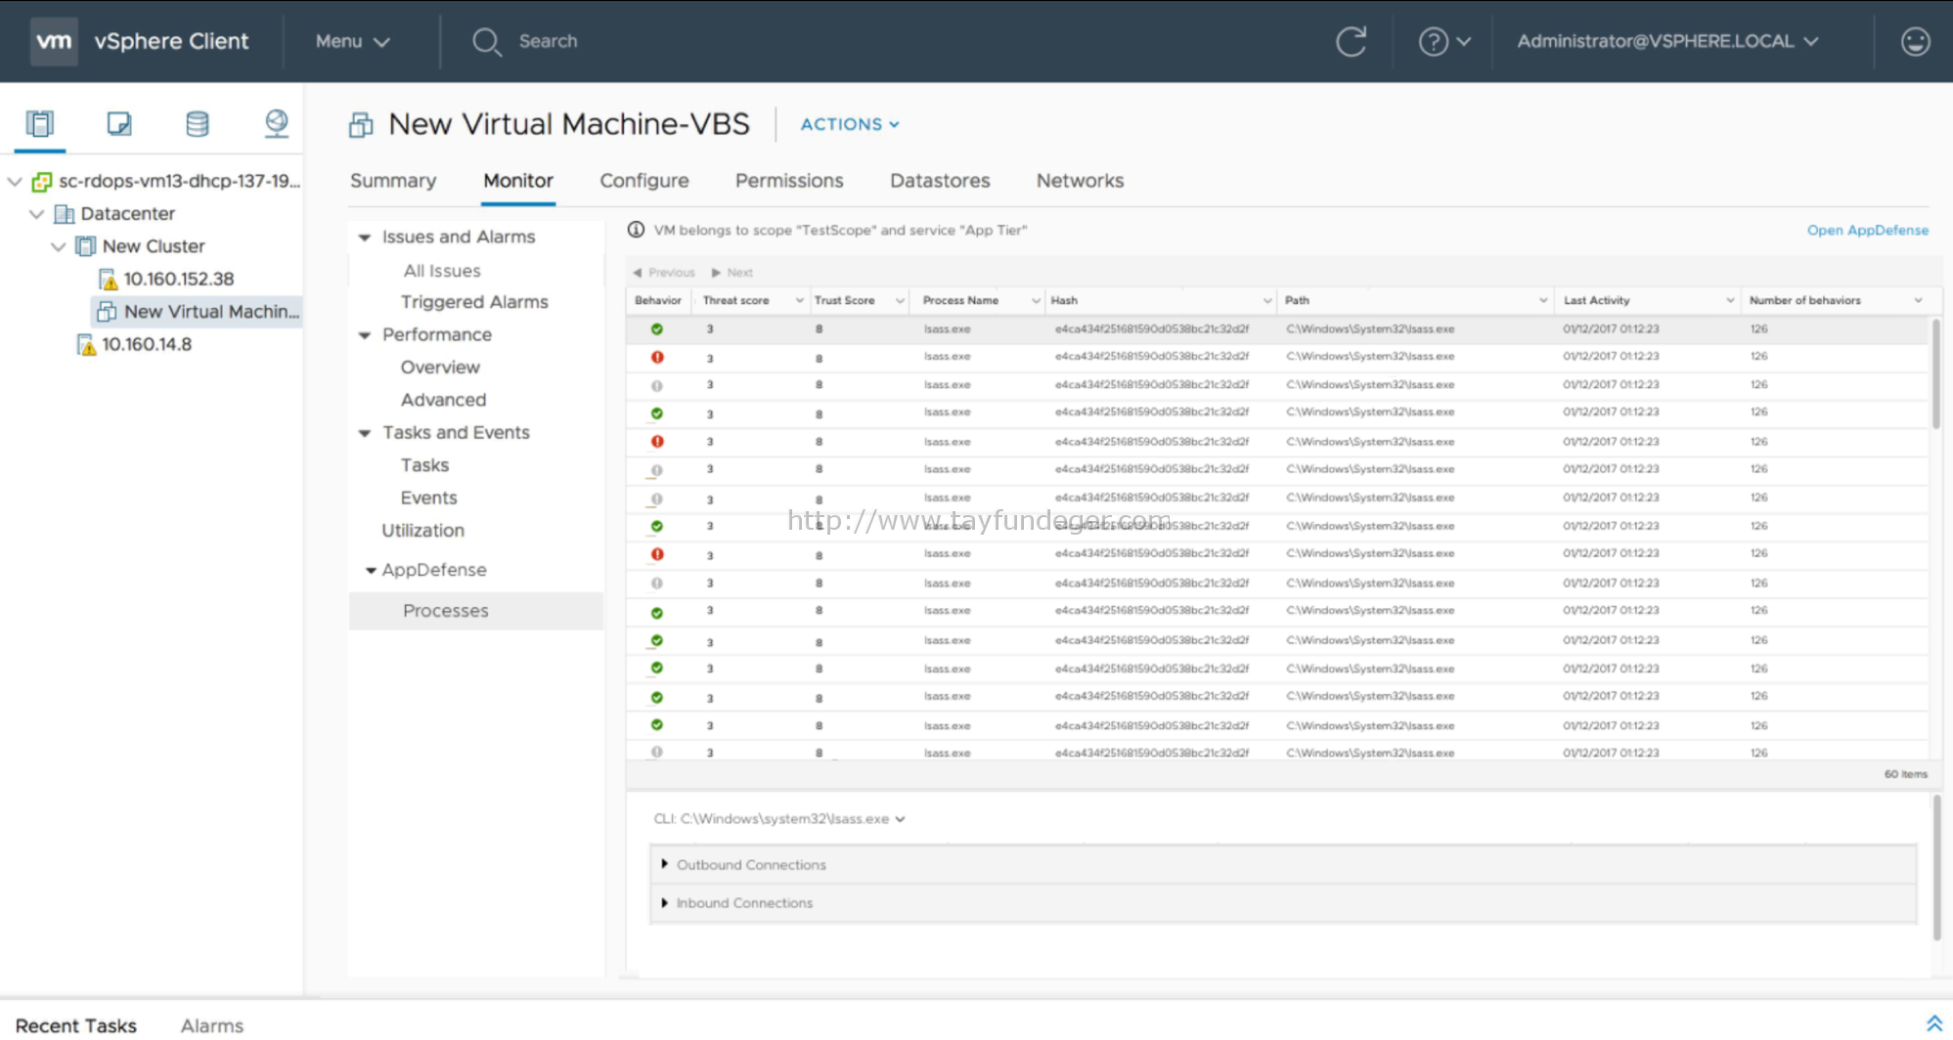Select Triggered Alarms in the monitor menu
1953x1040 pixels.
[474, 302]
